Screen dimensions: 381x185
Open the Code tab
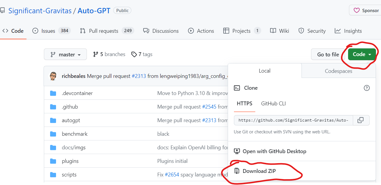click(x=13, y=31)
